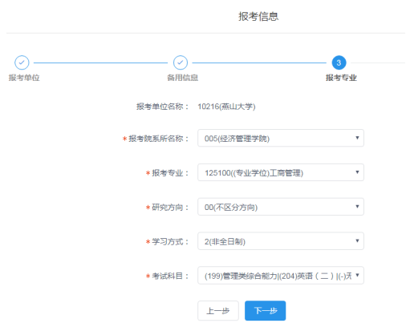Image resolution: width=406 pixels, height=327 pixels.
Task: Open the 报考院系所名称 dropdown
Action: click(x=281, y=138)
